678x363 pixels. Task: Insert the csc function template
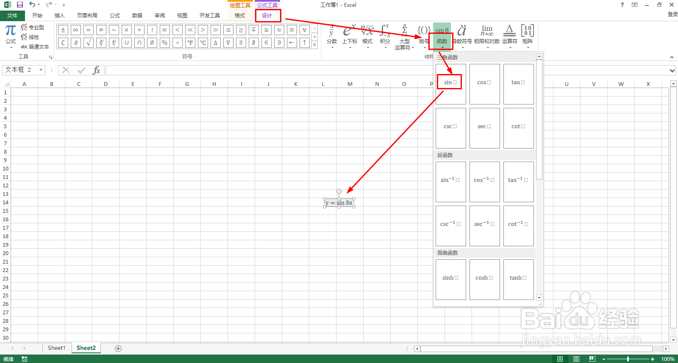[x=451, y=128]
